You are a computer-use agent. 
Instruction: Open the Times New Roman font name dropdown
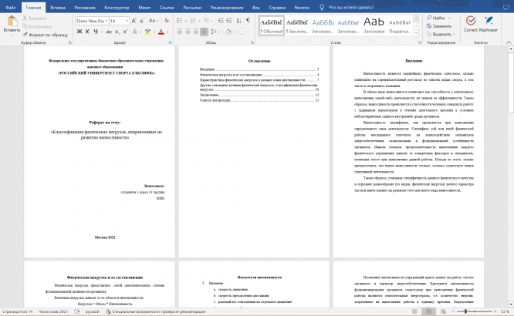tap(107, 21)
